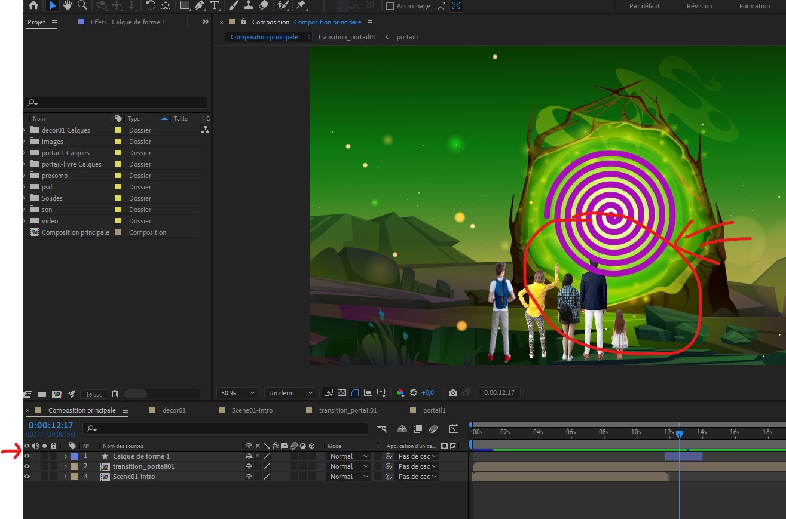Click the snapshot camera icon
786x519 pixels.
pyautogui.click(x=453, y=393)
